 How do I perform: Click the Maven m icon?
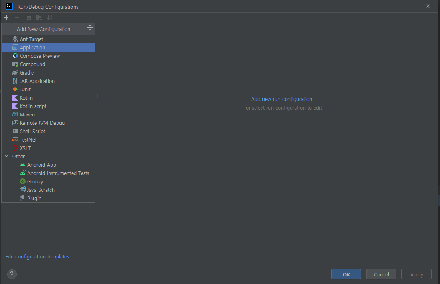click(x=15, y=114)
